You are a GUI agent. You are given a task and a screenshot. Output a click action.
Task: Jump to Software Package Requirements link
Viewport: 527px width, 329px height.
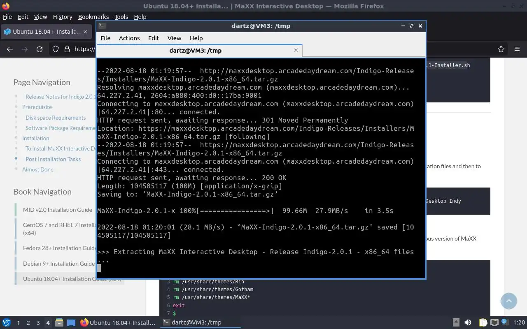[x=61, y=128]
